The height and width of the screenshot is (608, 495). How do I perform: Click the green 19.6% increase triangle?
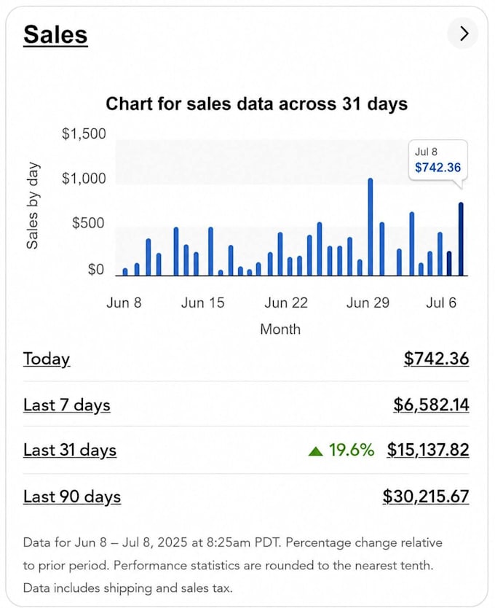316,451
